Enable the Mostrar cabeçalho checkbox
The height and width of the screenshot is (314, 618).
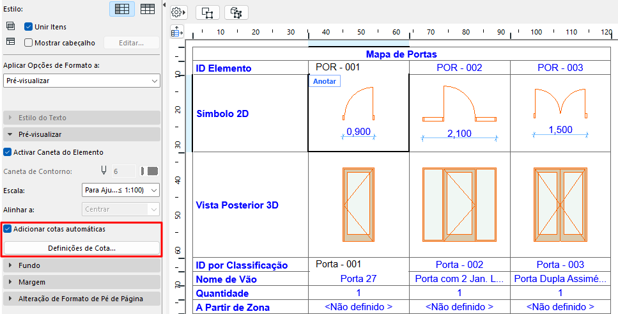pyautogui.click(x=28, y=43)
